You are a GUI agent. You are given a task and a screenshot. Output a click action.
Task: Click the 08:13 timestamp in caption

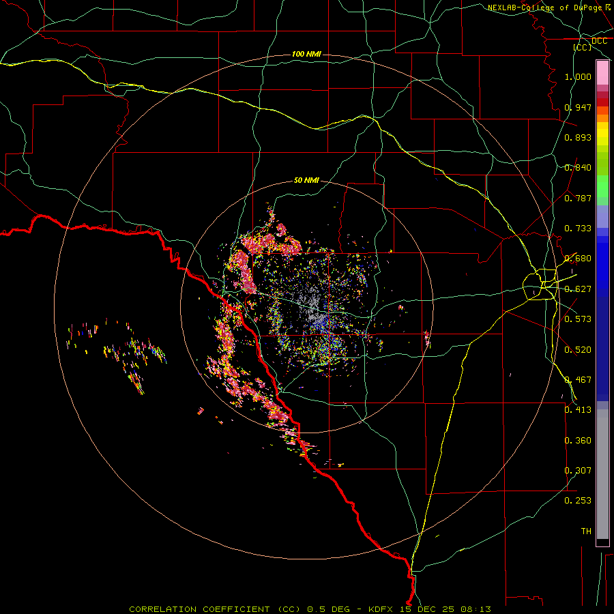476,609
